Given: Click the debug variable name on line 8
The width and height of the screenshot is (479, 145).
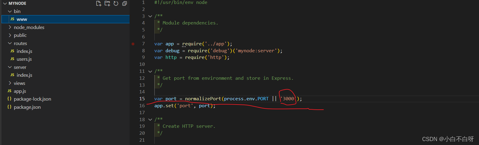Looking at the screenshot, I should point(172,51).
